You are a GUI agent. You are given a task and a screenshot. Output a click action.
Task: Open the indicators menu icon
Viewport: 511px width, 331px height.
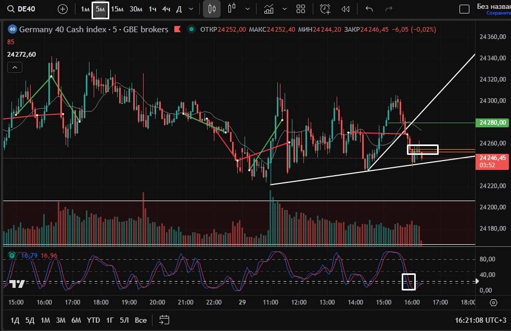(269, 9)
